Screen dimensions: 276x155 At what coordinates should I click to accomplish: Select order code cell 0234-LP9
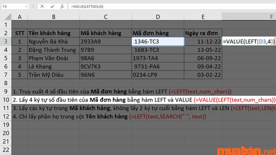pos(158,75)
